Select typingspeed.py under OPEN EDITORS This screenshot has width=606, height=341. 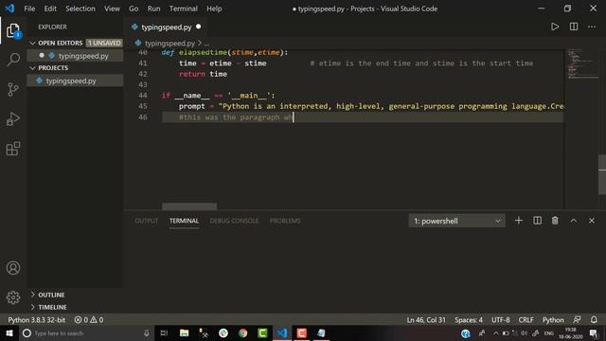coord(76,56)
